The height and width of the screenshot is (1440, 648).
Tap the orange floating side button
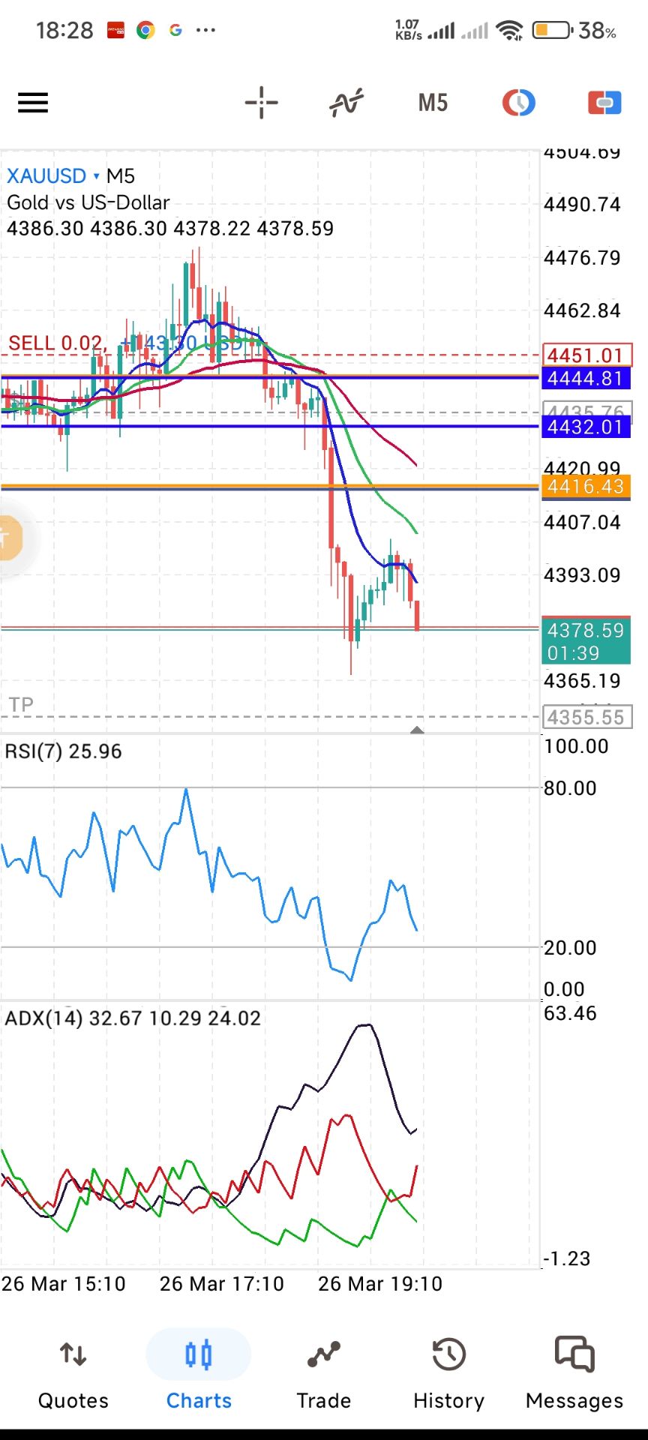[x=9, y=537]
